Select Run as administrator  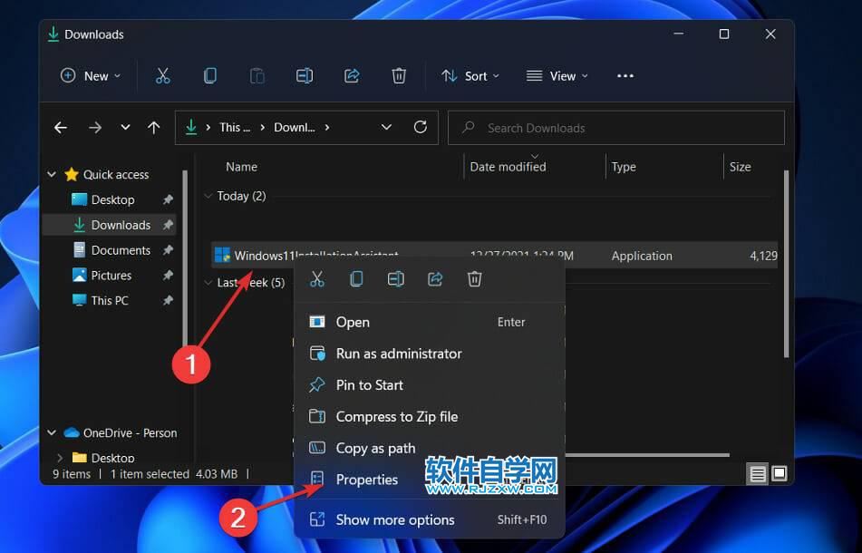point(430,354)
